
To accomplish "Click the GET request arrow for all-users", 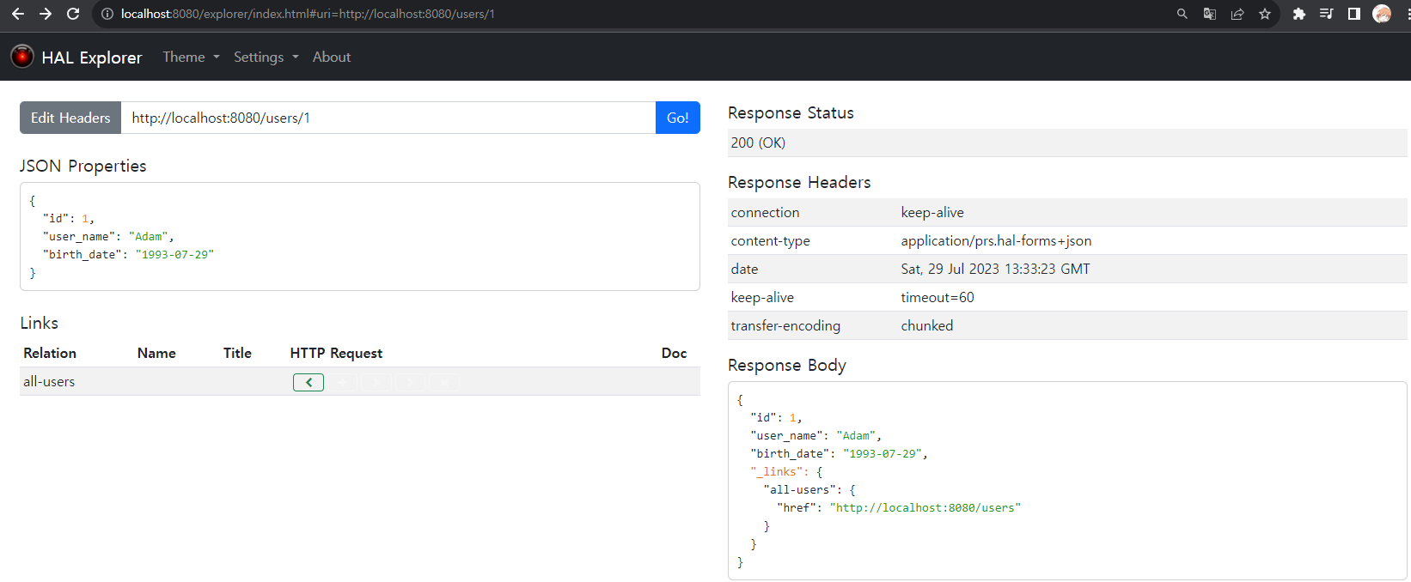I will point(308,382).
